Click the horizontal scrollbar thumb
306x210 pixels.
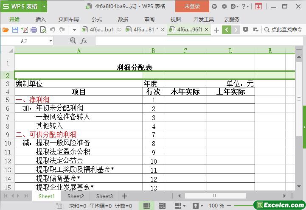click(x=215, y=196)
